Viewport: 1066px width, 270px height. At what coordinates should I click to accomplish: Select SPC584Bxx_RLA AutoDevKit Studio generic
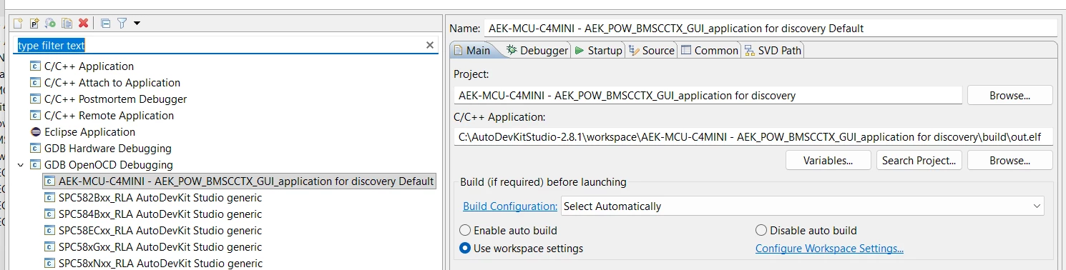coord(160,214)
